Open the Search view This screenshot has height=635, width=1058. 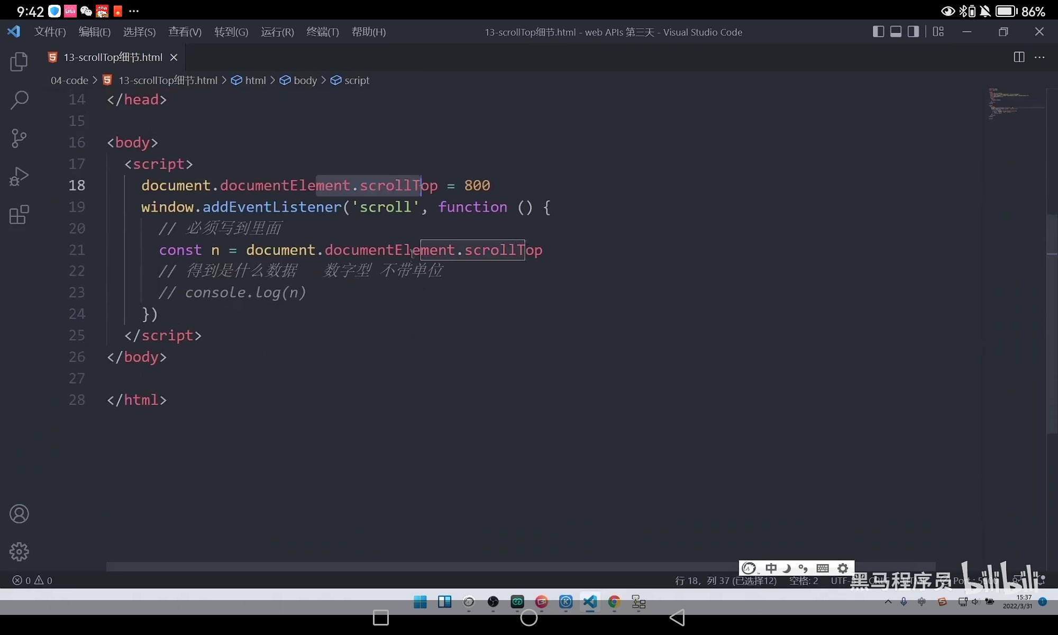point(19,100)
